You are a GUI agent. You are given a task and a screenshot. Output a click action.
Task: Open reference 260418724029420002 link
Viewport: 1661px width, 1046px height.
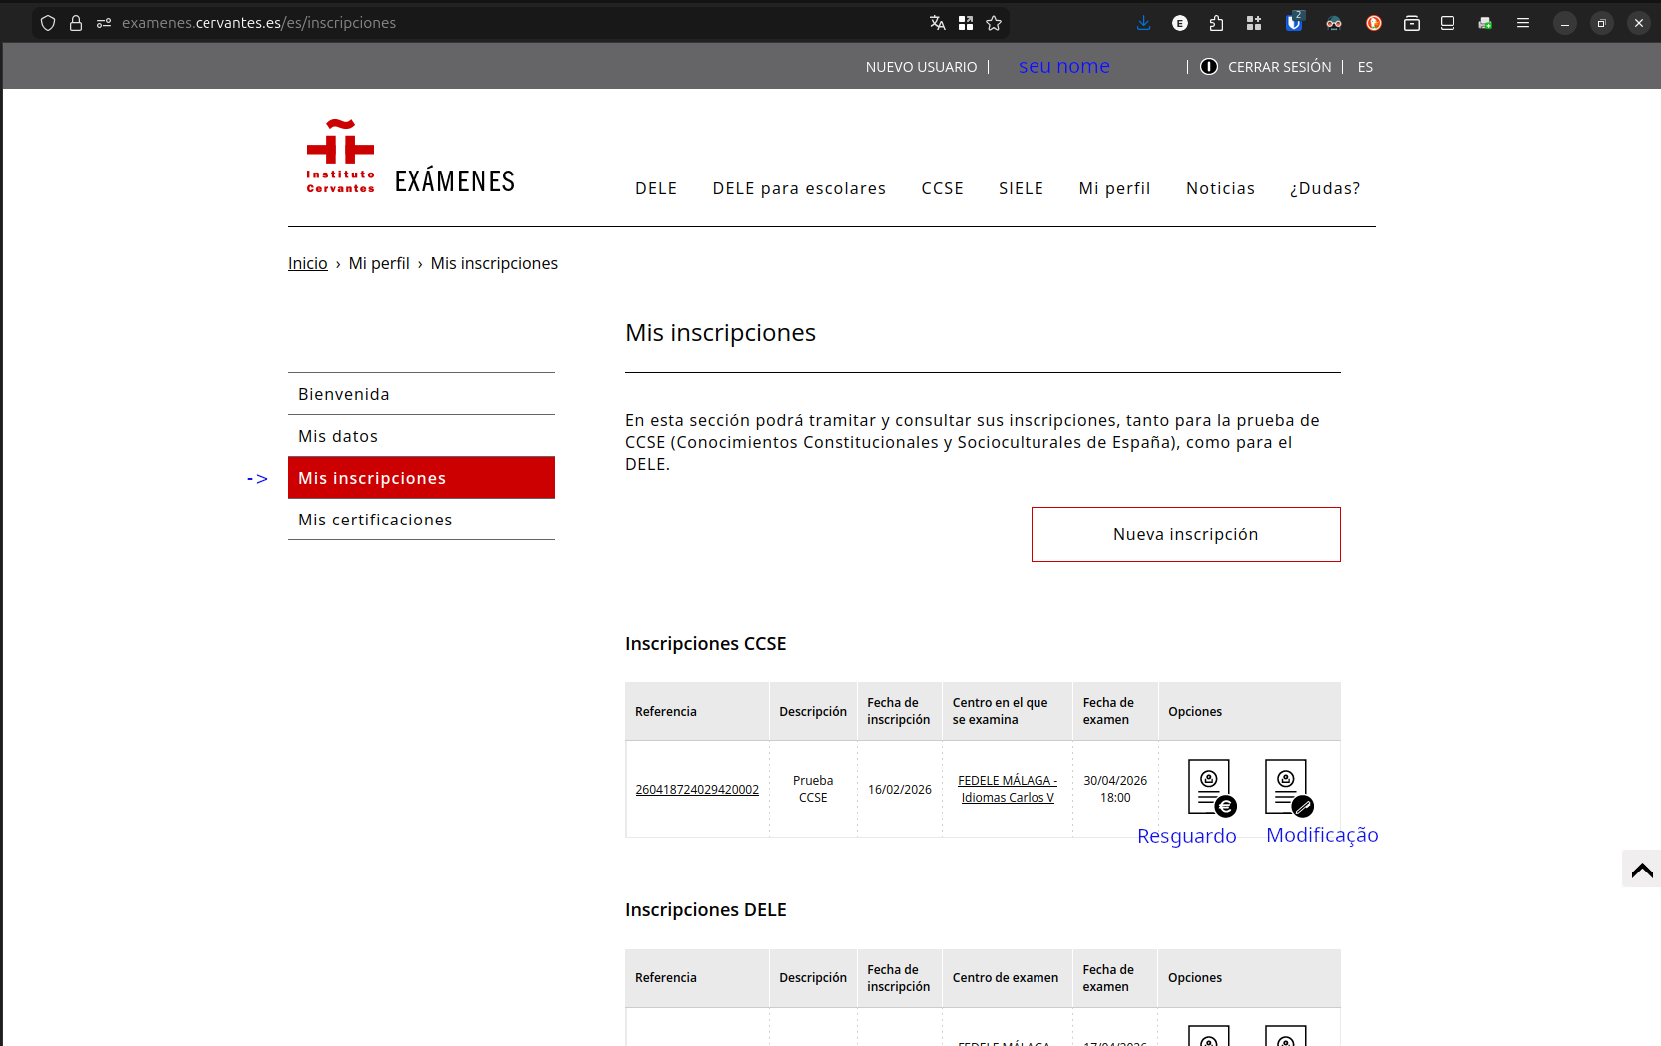[697, 789]
